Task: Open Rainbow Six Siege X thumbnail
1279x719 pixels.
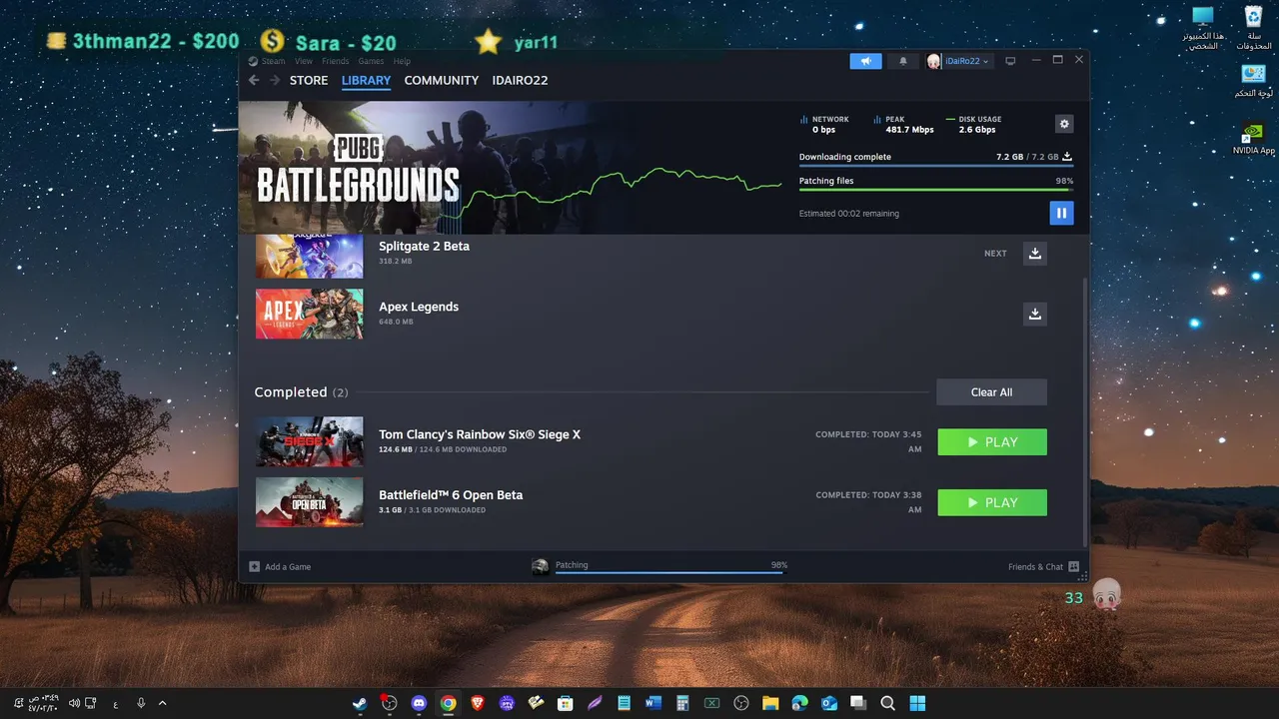Action: click(x=309, y=441)
